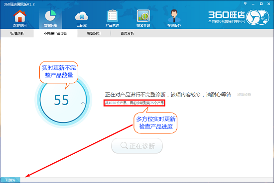Click the number 55 in the circle
The image size is (274, 183).
pyautogui.click(x=61, y=100)
